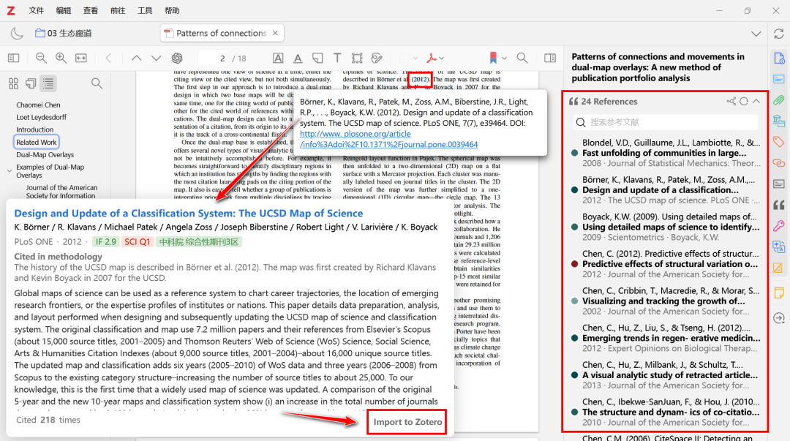Click the sync button in the top right
This screenshot has height=441, width=790.
point(778,34)
